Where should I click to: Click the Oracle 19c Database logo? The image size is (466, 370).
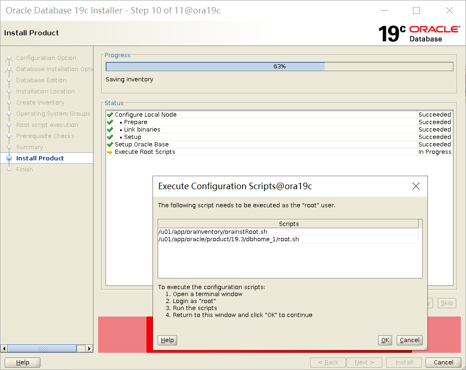click(x=419, y=33)
